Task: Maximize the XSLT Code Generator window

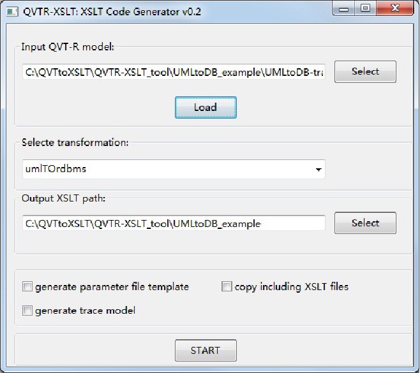Action: 366,8
